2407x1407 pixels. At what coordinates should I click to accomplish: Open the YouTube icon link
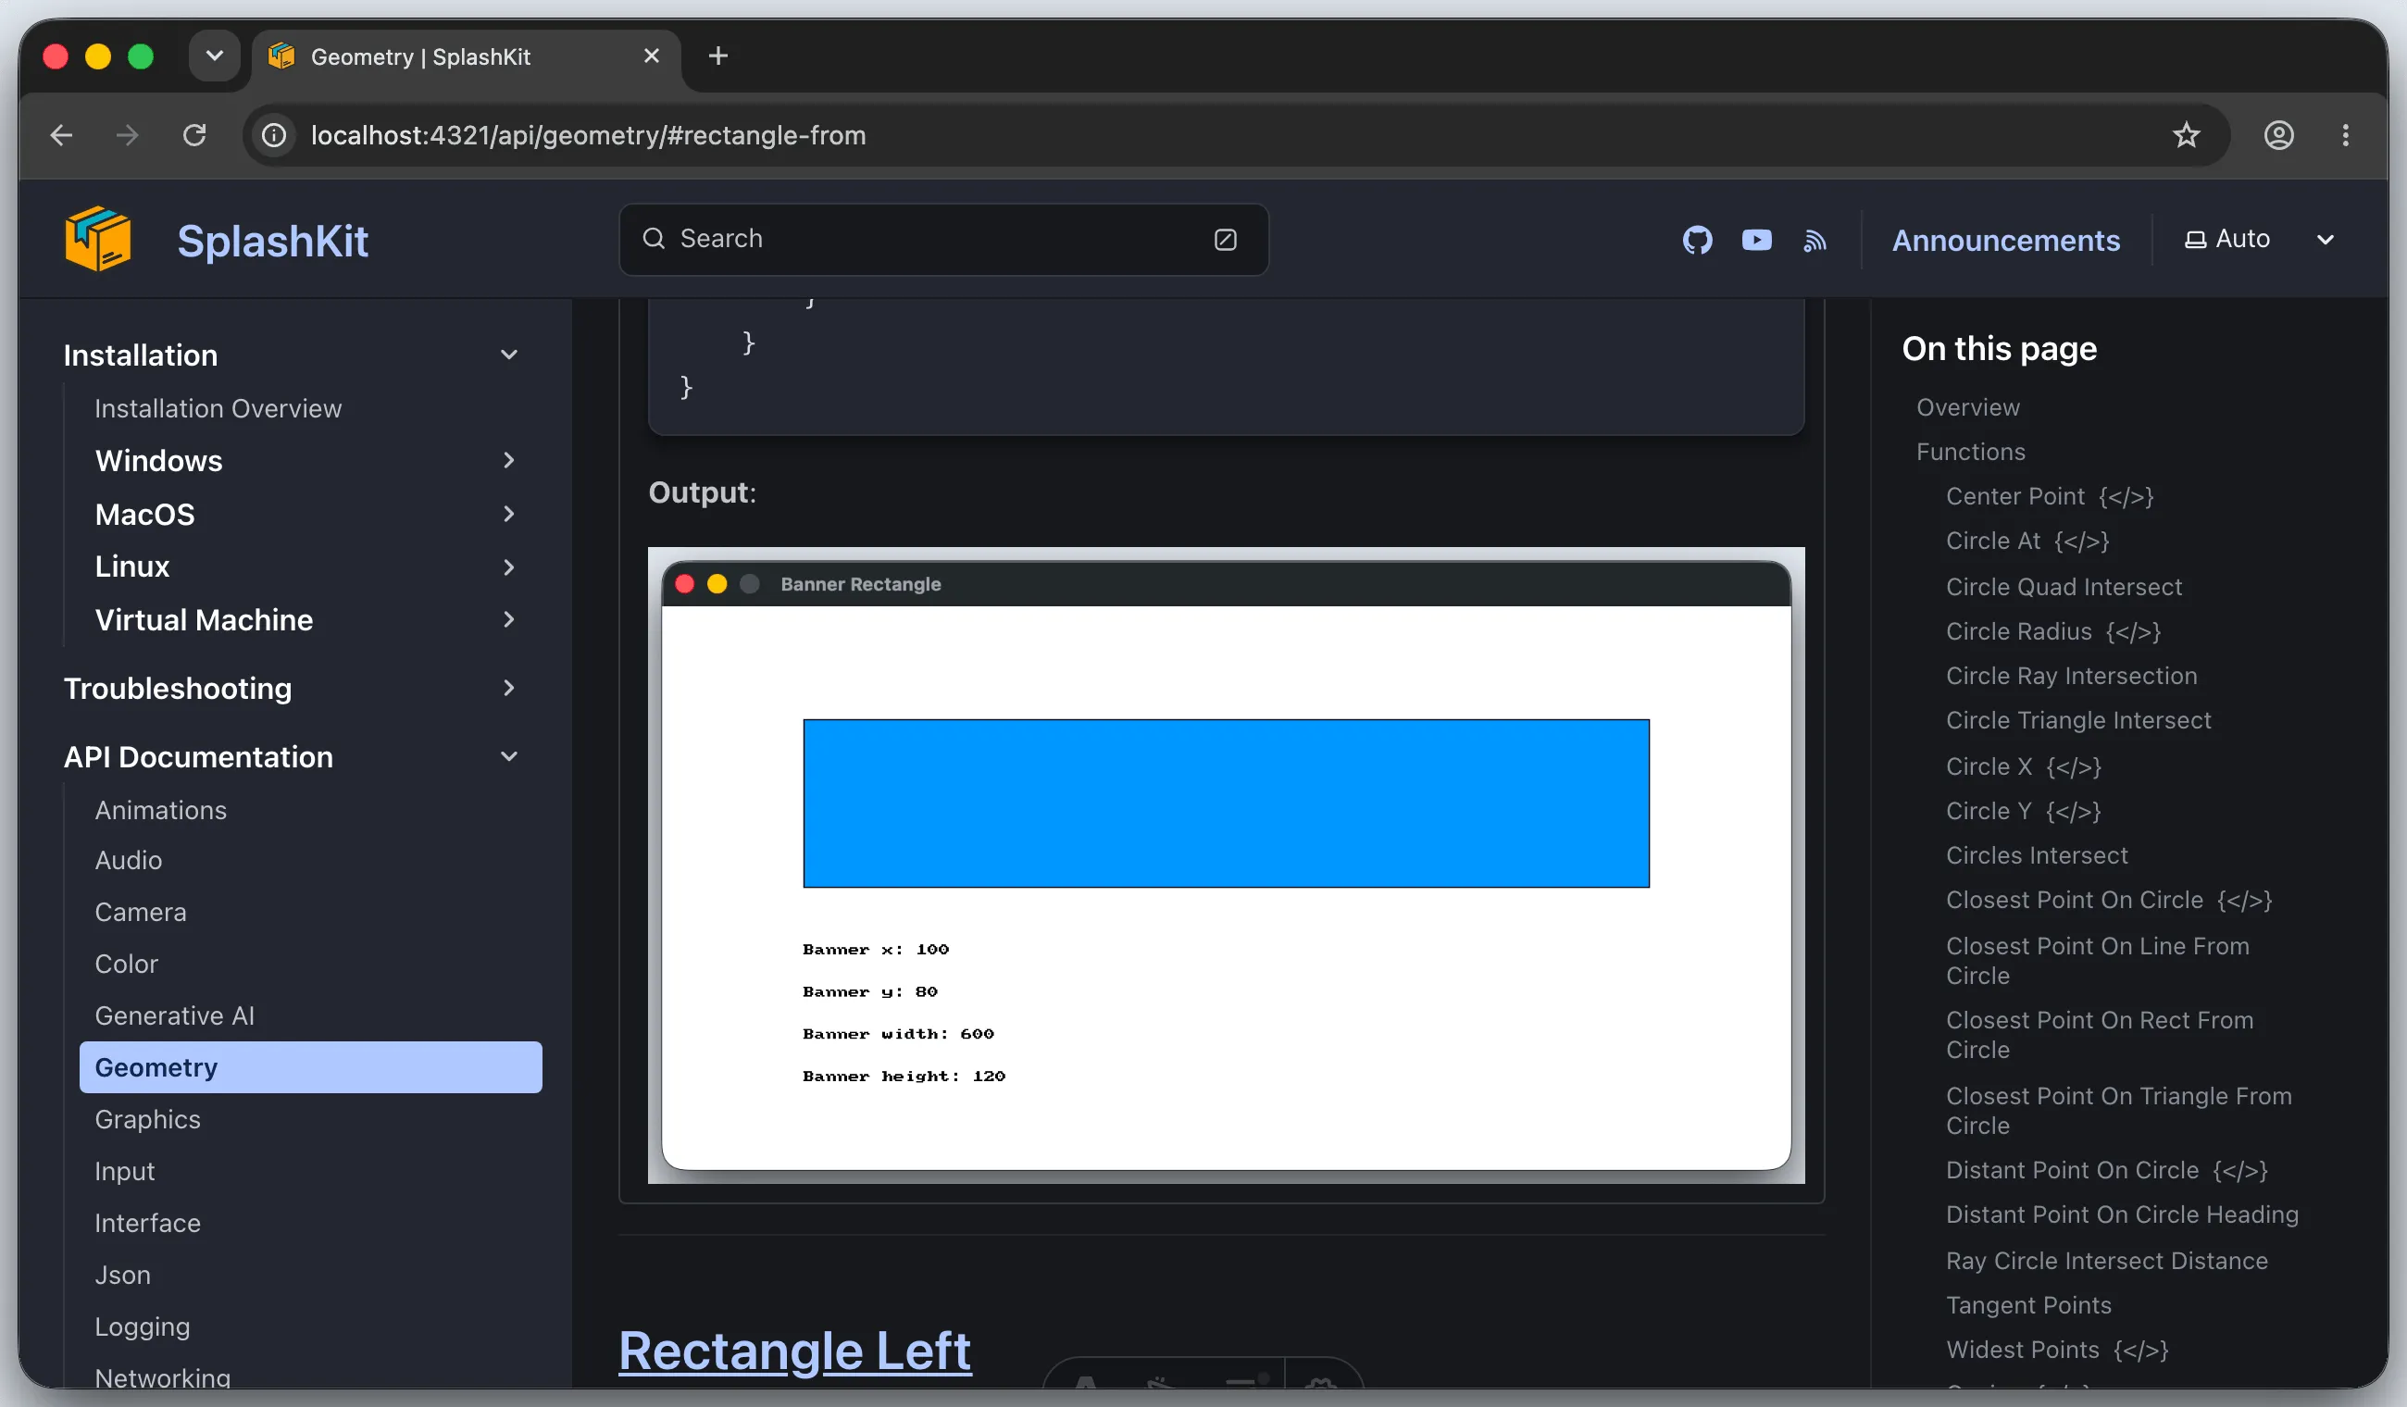coord(1755,240)
